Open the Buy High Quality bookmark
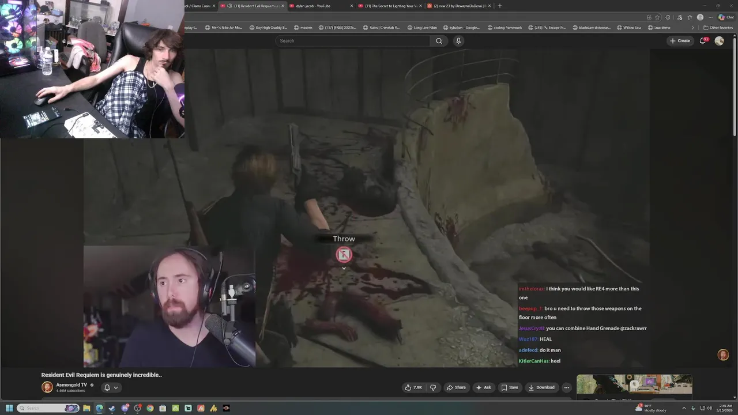This screenshot has height=415, width=738. click(x=268, y=28)
